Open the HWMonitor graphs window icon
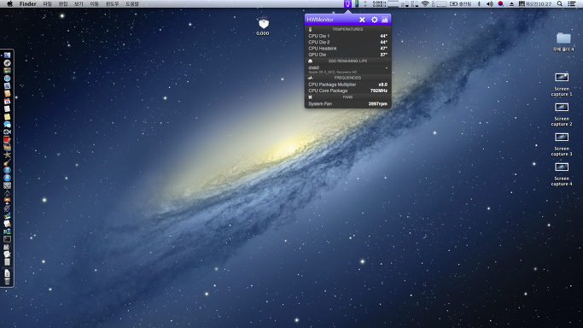Image resolution: width=583 pixels, height=328 pixels. point(385,20)
